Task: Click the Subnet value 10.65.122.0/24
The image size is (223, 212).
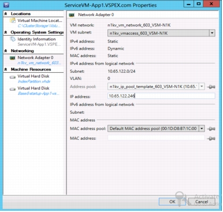Action: coord(121,71)
